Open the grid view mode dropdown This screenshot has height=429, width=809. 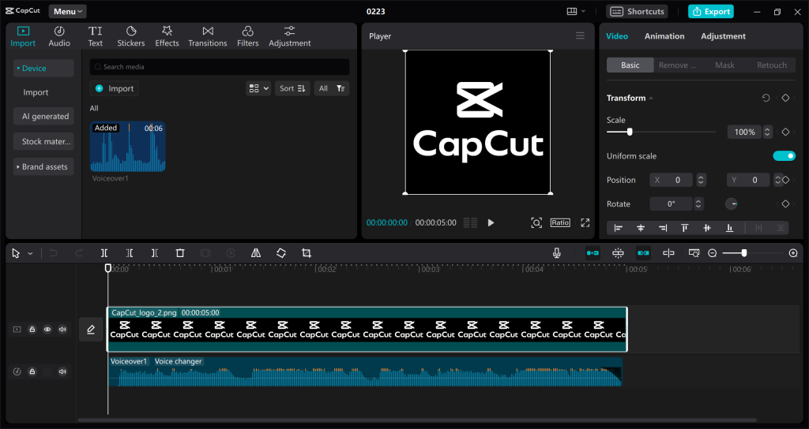pos(258,88)
